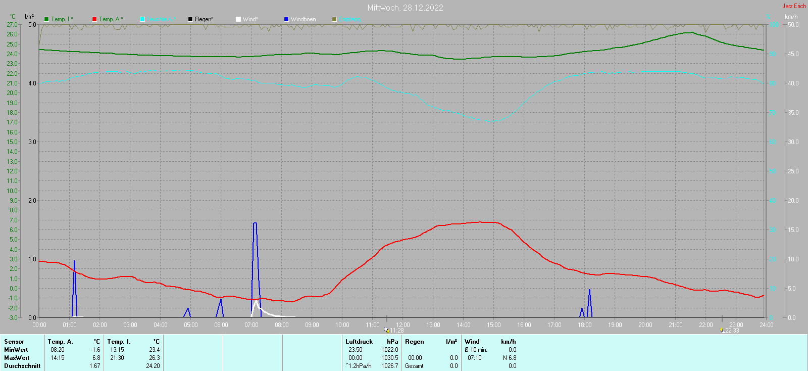Viewport: 808px width, 371px height.
Task: Click the '23:50' pressure minimum time
Action: point(356,350)
